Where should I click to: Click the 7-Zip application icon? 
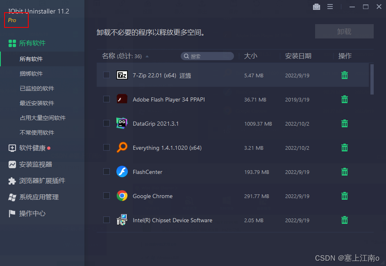click(x=122, y=75)
